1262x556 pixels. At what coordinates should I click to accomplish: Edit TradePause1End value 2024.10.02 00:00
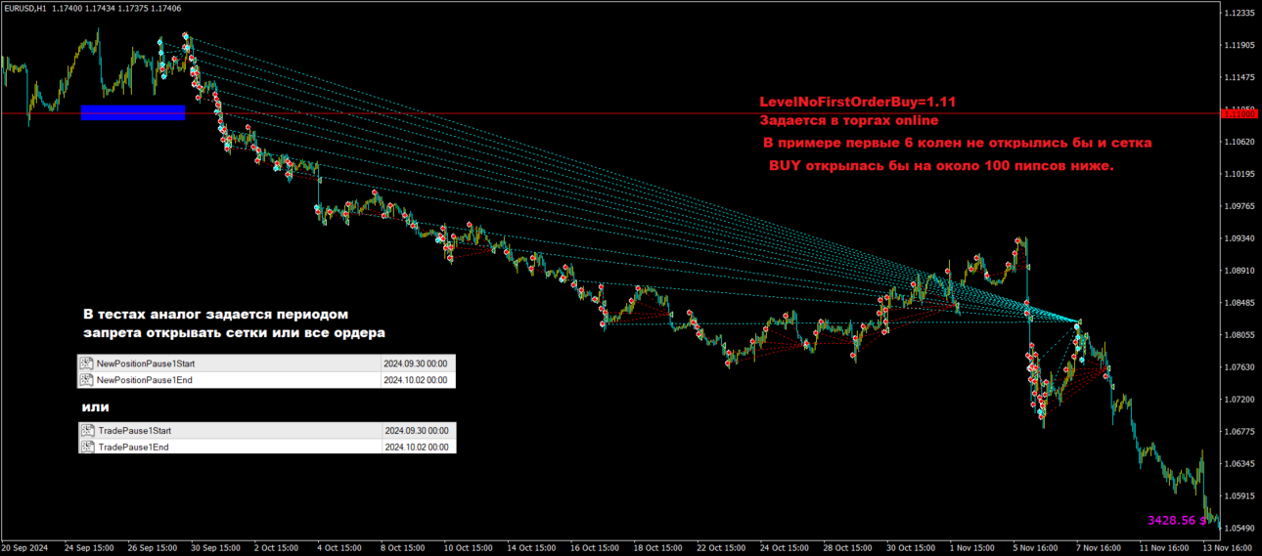click(x=416, y=447)
